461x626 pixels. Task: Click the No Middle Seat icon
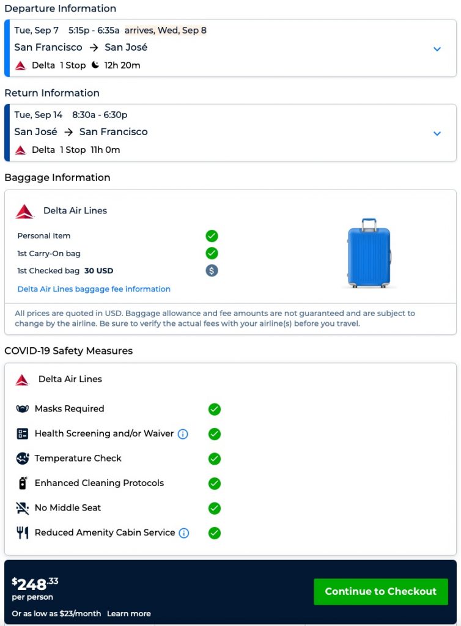[23, 508]
